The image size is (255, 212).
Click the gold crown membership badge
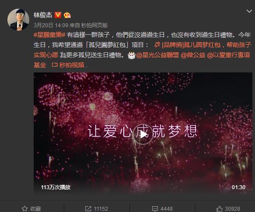point(67,15)
